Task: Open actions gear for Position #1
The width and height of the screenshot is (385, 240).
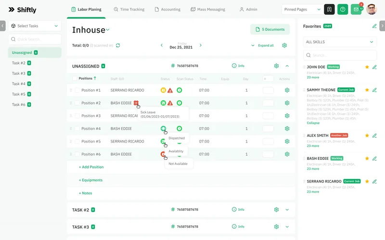Action: pyautogui.click(x=287, y=90)
